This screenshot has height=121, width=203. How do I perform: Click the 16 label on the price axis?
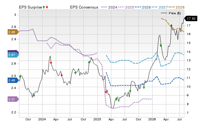[x=189, y=34]
